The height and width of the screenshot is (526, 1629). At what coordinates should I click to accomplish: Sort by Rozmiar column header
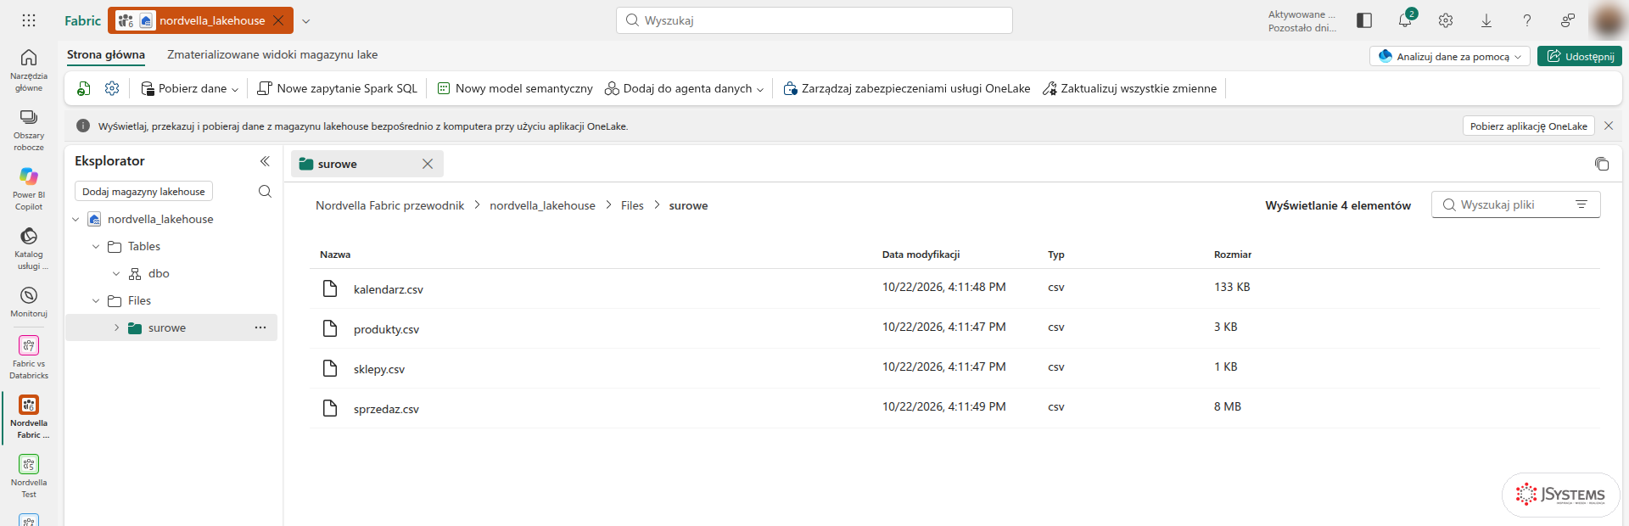[x=1233, y=255]
